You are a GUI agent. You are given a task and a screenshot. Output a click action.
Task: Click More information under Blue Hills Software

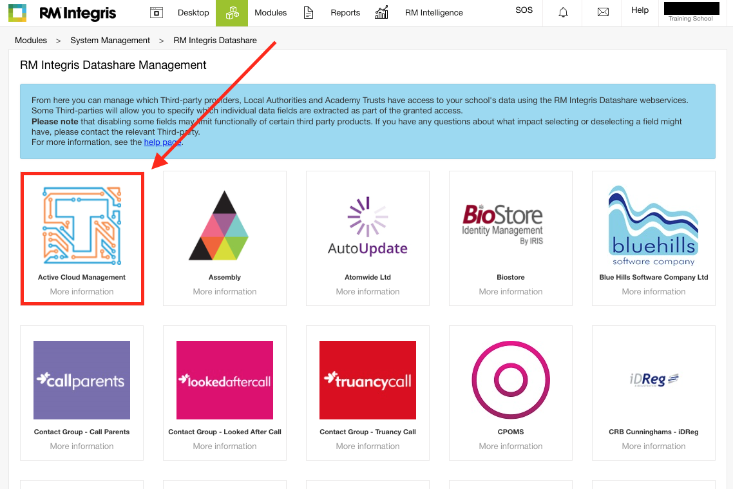[x=653, y=291]
